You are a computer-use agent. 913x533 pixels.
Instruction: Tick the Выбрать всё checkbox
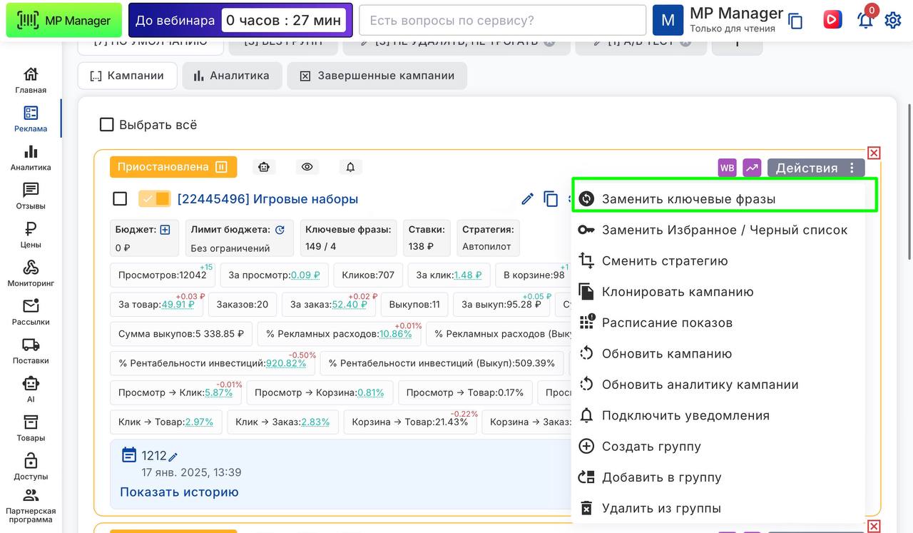click(107, 125)
